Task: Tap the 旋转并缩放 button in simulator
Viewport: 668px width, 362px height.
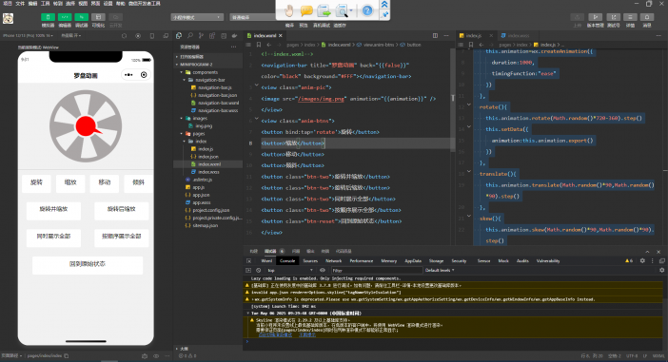Action: [x=53, y=210]
